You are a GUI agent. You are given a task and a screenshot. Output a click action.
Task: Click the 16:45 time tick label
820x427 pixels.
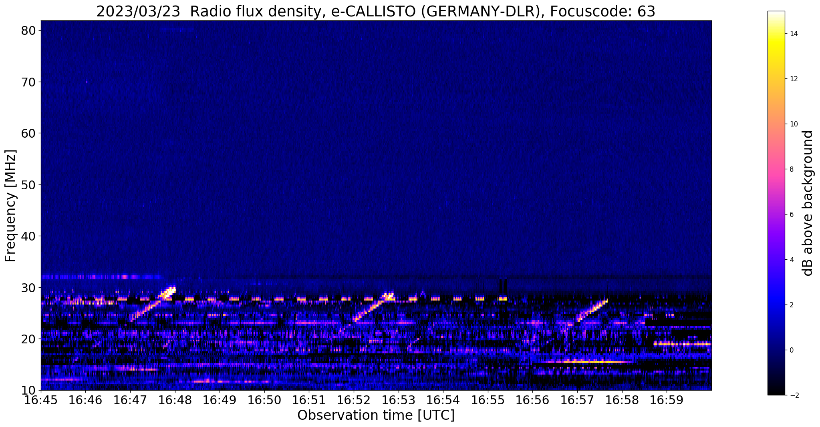pos(41,400)
